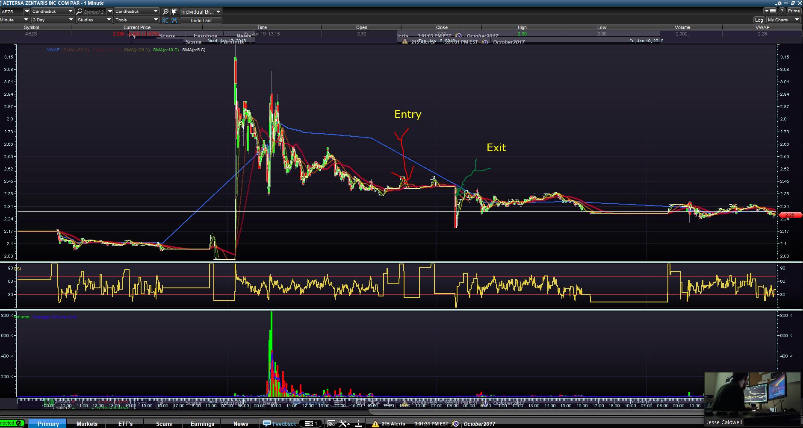The height and width of the screenshot is (428, 803).
Task: Click the Symbol 2 input field
Action: pyautogui.click(x=94, y=12)
